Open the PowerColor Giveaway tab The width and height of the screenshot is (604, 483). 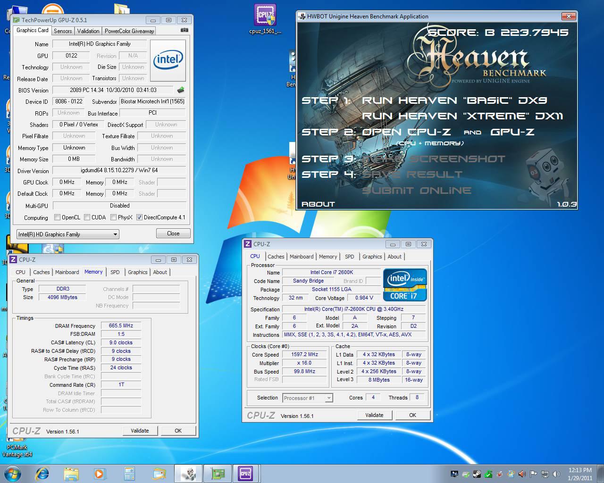129,31
